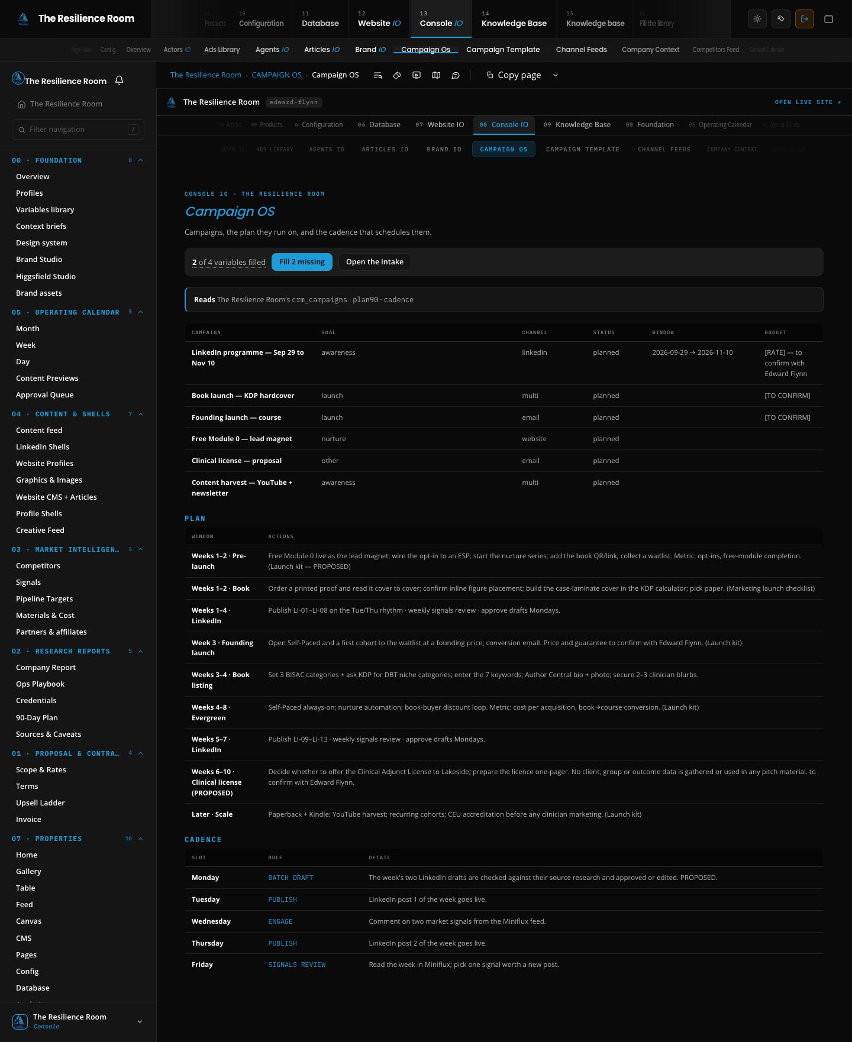Open the Copy page dropdown chevron
852x1042 pixels.
(555, 75)
